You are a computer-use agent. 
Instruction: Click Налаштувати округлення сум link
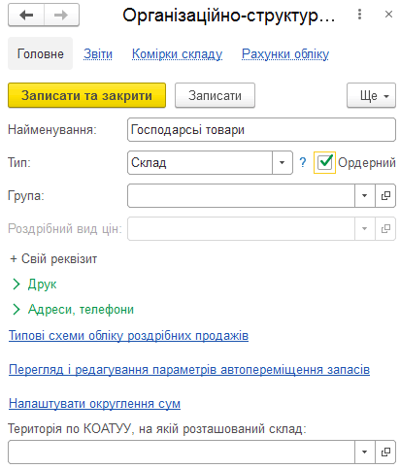[94, 404]
